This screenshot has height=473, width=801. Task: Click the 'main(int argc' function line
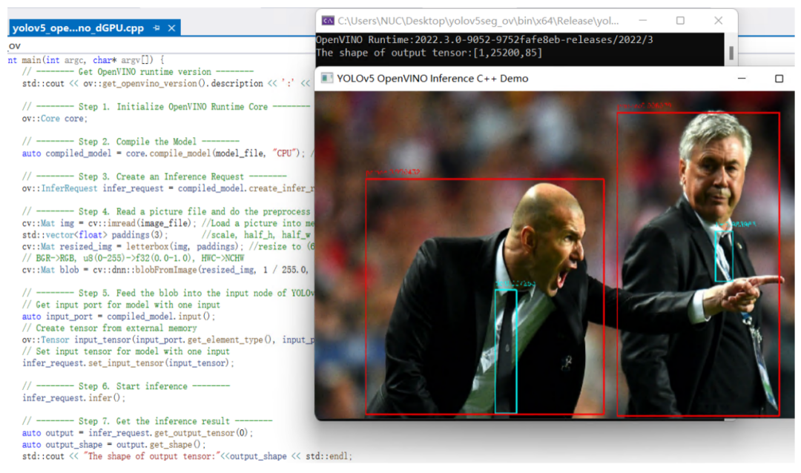tap(86, 60)
